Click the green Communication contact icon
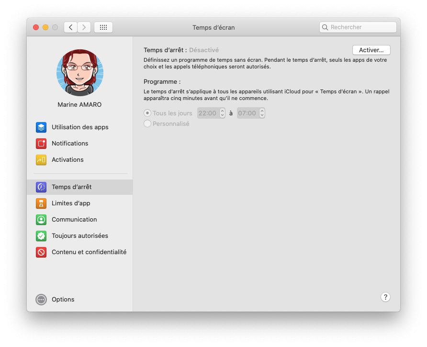The width and height of the screenshot is (427, 347). coord(41,220)
